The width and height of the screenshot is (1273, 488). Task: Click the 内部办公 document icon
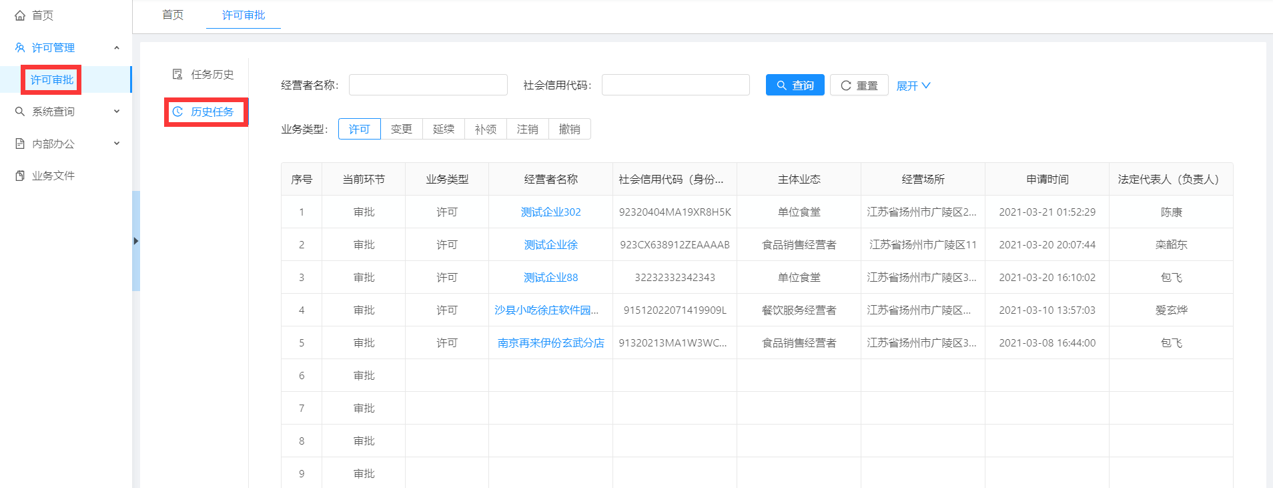[20, 144]
